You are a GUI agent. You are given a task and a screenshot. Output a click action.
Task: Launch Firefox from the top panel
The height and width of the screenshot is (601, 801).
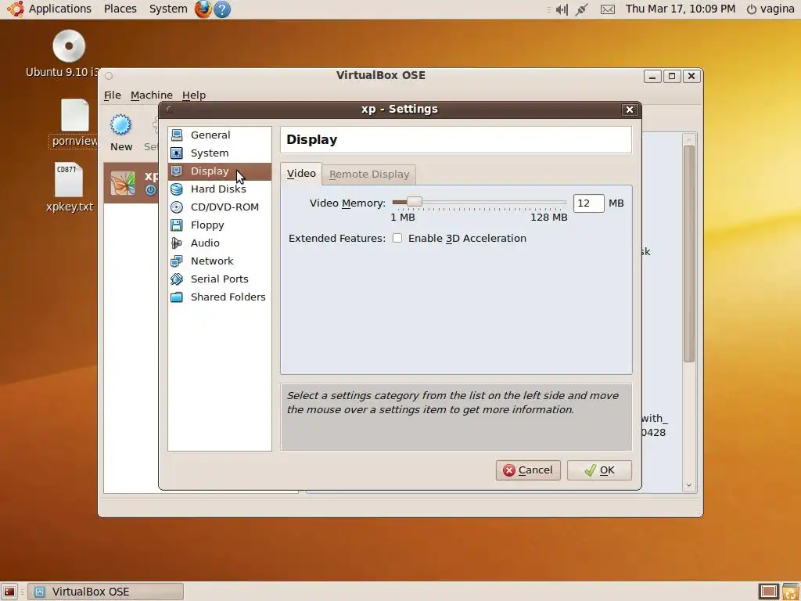coord(203,9)
